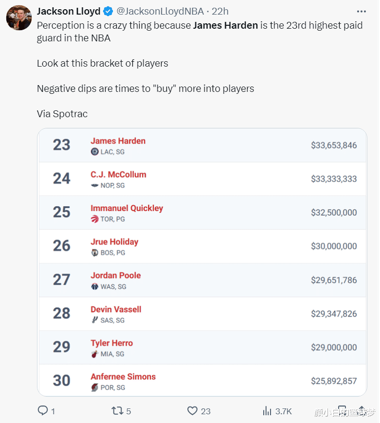Screen dimensions: 380x423
Task: Select the Jrue Holiday player name
Action: point(114,242)
